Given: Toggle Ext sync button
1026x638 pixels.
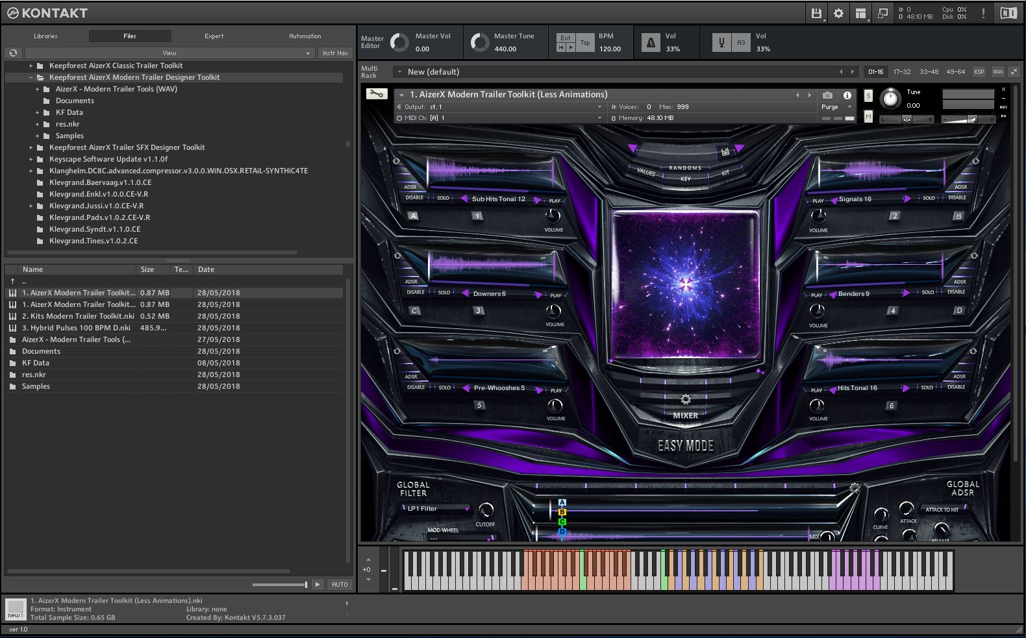Looking at the screenshot, I should pos(566,38).
